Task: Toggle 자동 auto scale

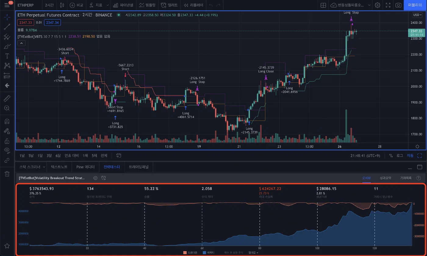Action: pos(410,156)
